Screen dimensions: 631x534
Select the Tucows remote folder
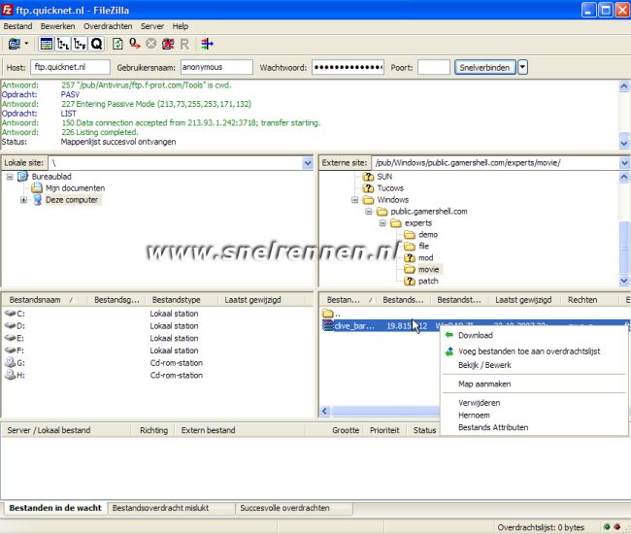[390, 188]
